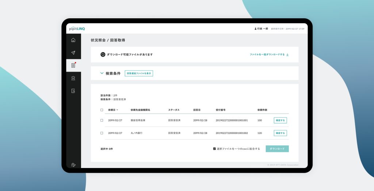Select the checkbox for 丸ノ内銀行 row
This screenshot has width=374, height=191.
click(x=102, y=133)
